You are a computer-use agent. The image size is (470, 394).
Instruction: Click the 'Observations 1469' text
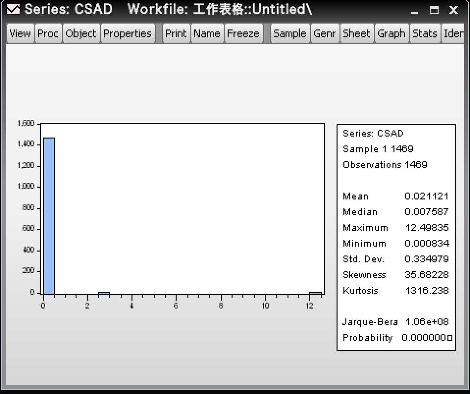[385, 165]
